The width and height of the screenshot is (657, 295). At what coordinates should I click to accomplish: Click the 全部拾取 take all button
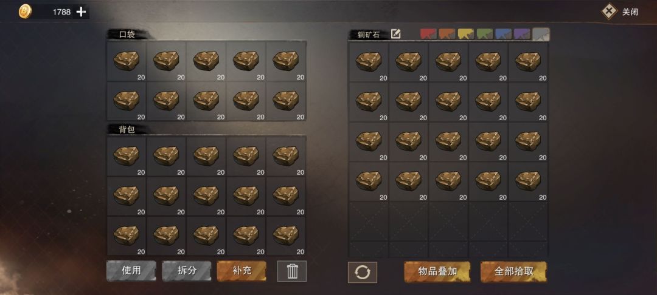click(513, 271)
